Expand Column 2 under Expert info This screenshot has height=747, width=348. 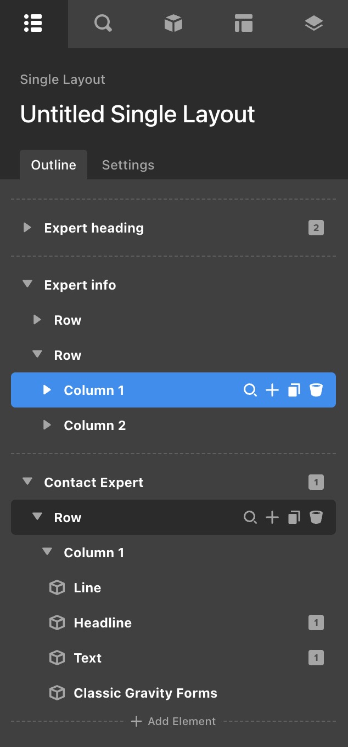click(x=47, y=425)
